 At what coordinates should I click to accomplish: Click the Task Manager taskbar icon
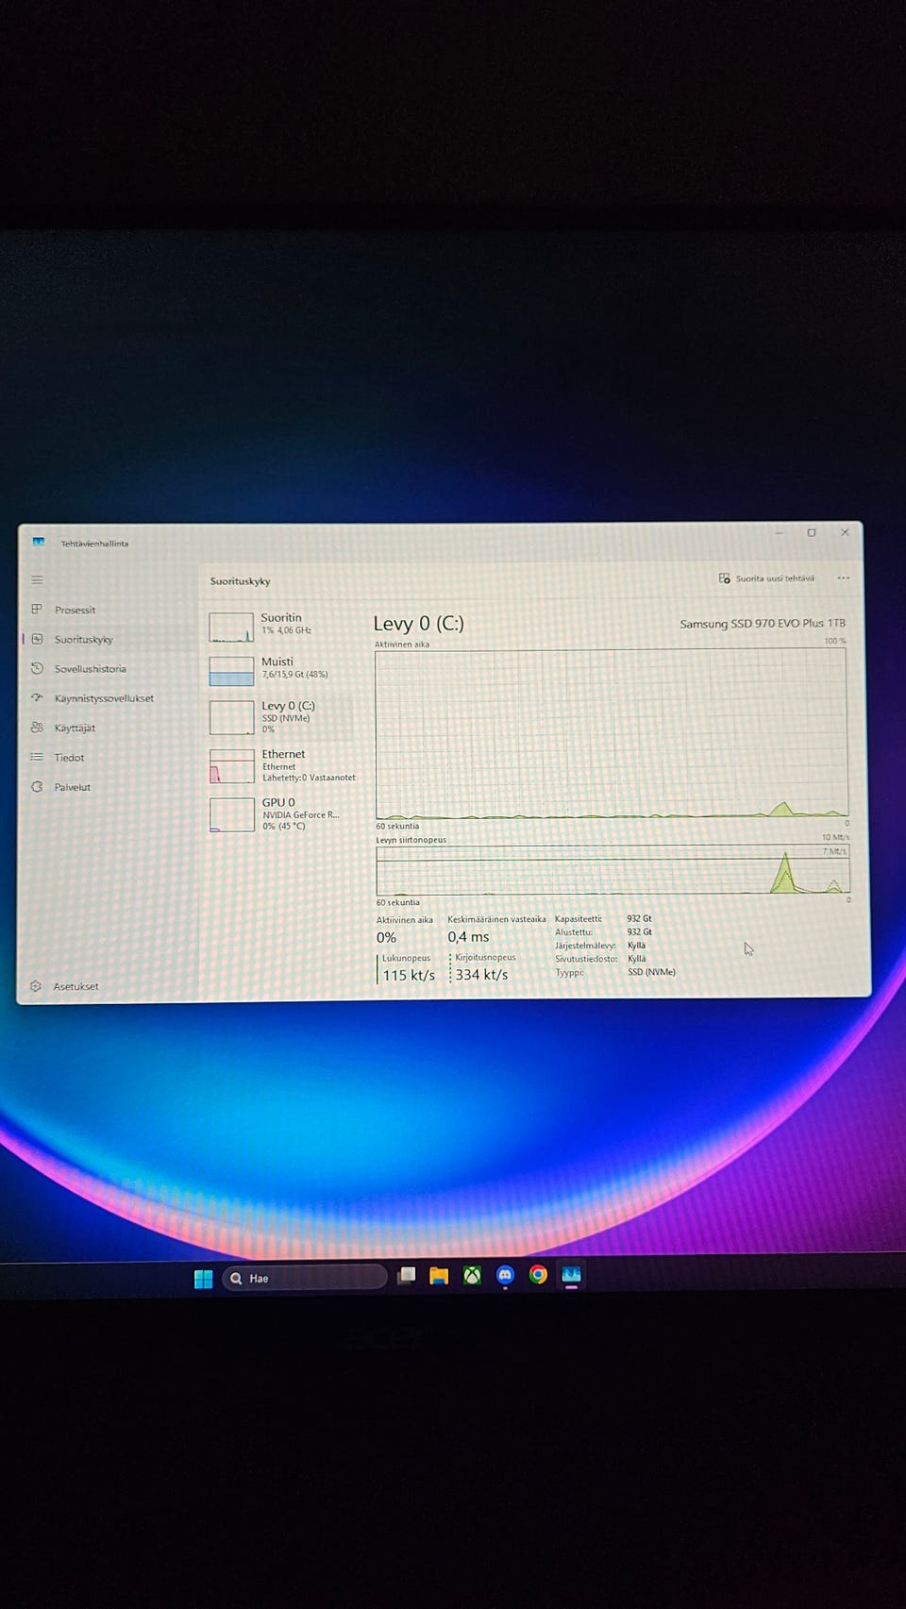click(x=571, y=1276)
